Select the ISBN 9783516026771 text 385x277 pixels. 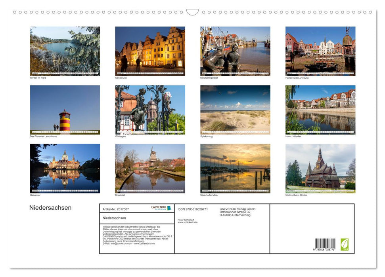click(193, 209)
